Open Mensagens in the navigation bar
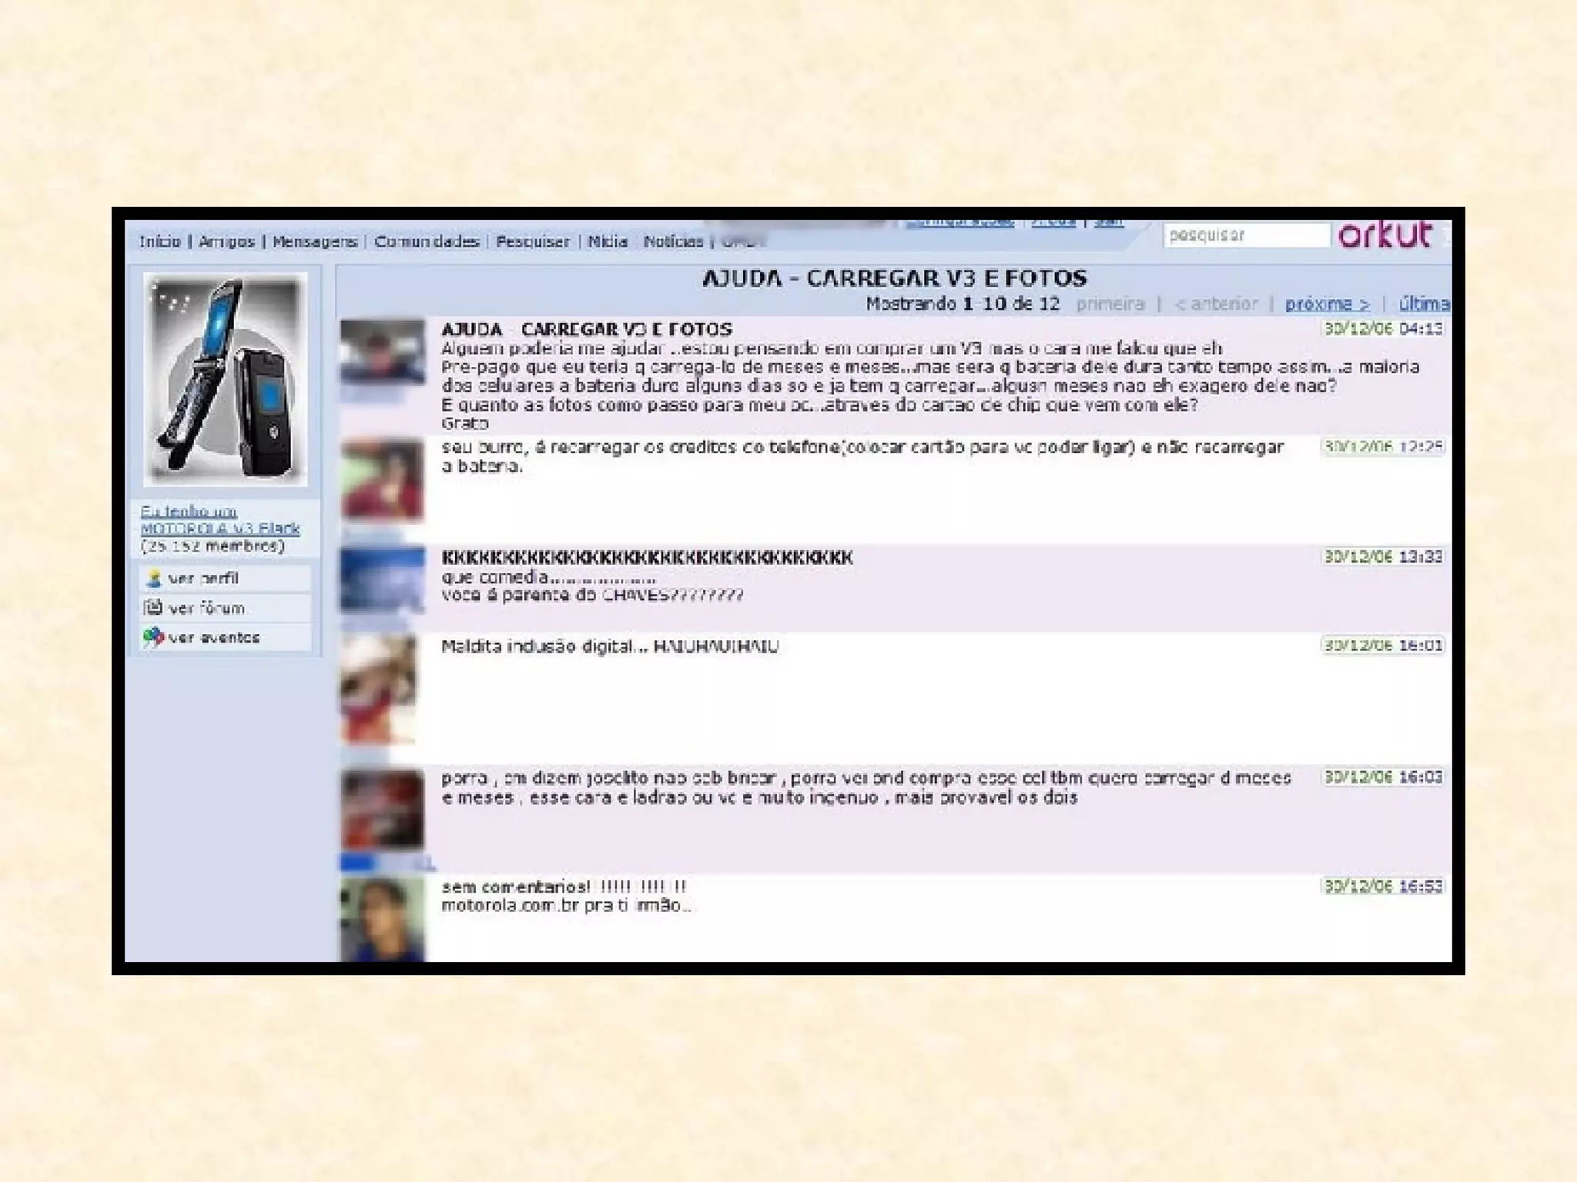 [x=315, y=242]
